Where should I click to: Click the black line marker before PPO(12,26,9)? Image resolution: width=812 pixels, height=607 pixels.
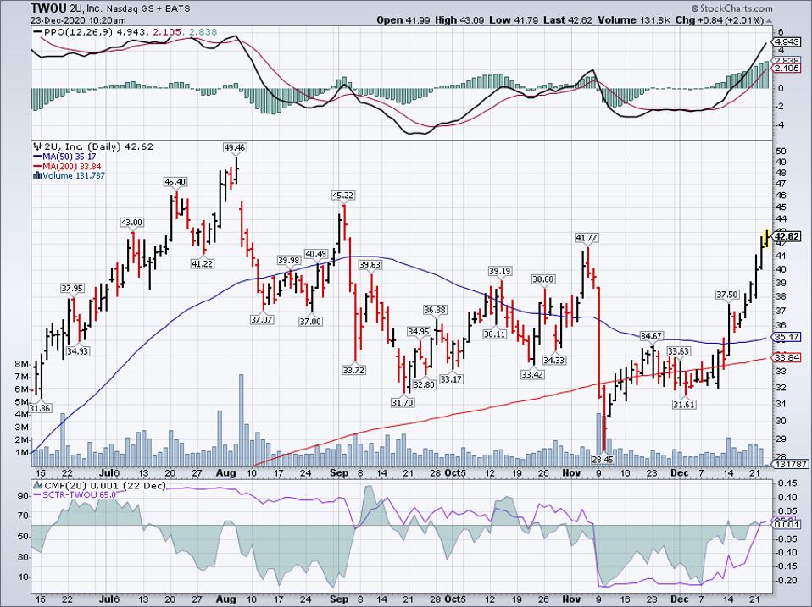(37, 32)
